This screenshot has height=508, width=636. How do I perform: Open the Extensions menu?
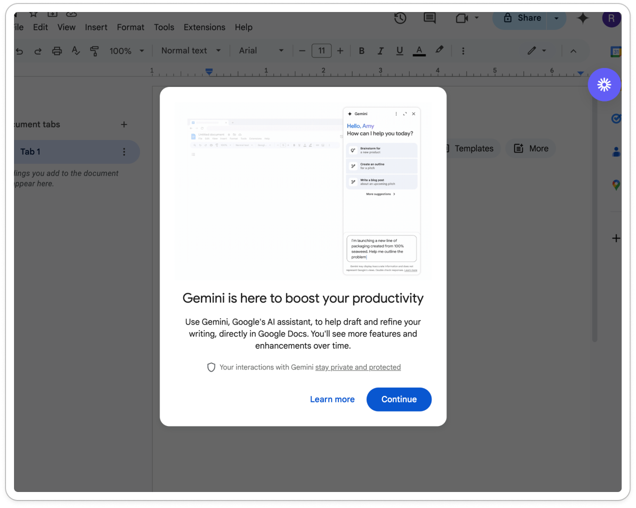click(x=204, y=27)
